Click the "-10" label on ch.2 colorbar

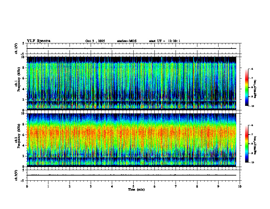tap(252, 163)
